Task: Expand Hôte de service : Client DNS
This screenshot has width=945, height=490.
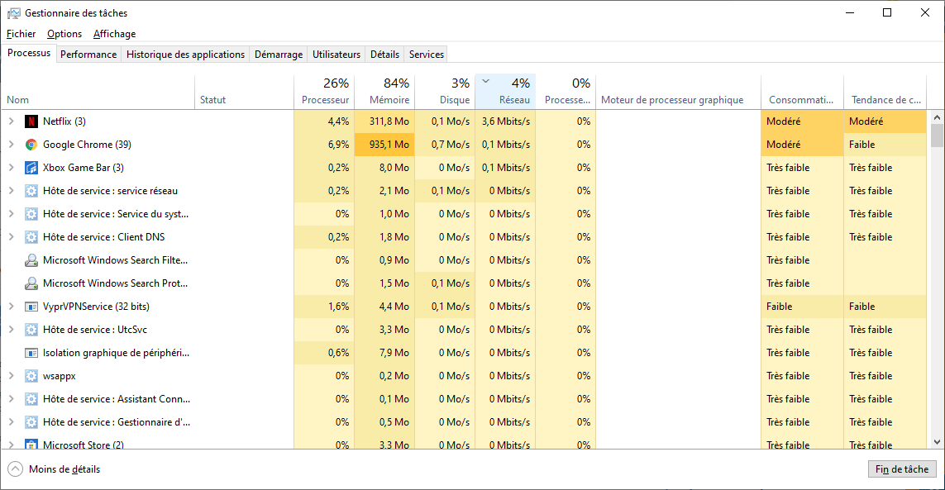Action: (12, 237)
